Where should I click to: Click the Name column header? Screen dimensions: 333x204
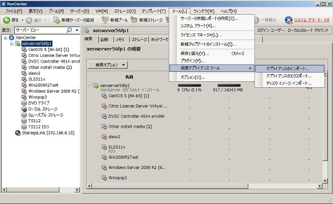(x=129, y=77)
